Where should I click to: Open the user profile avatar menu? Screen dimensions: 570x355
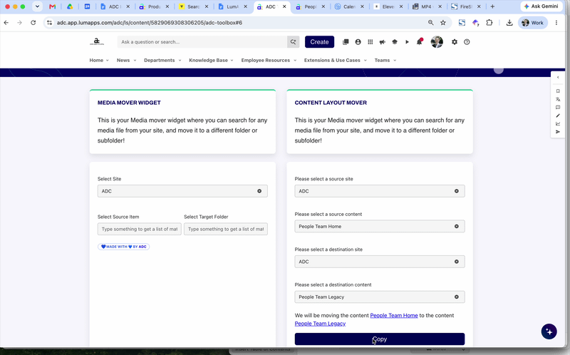[x=437, y=42]
